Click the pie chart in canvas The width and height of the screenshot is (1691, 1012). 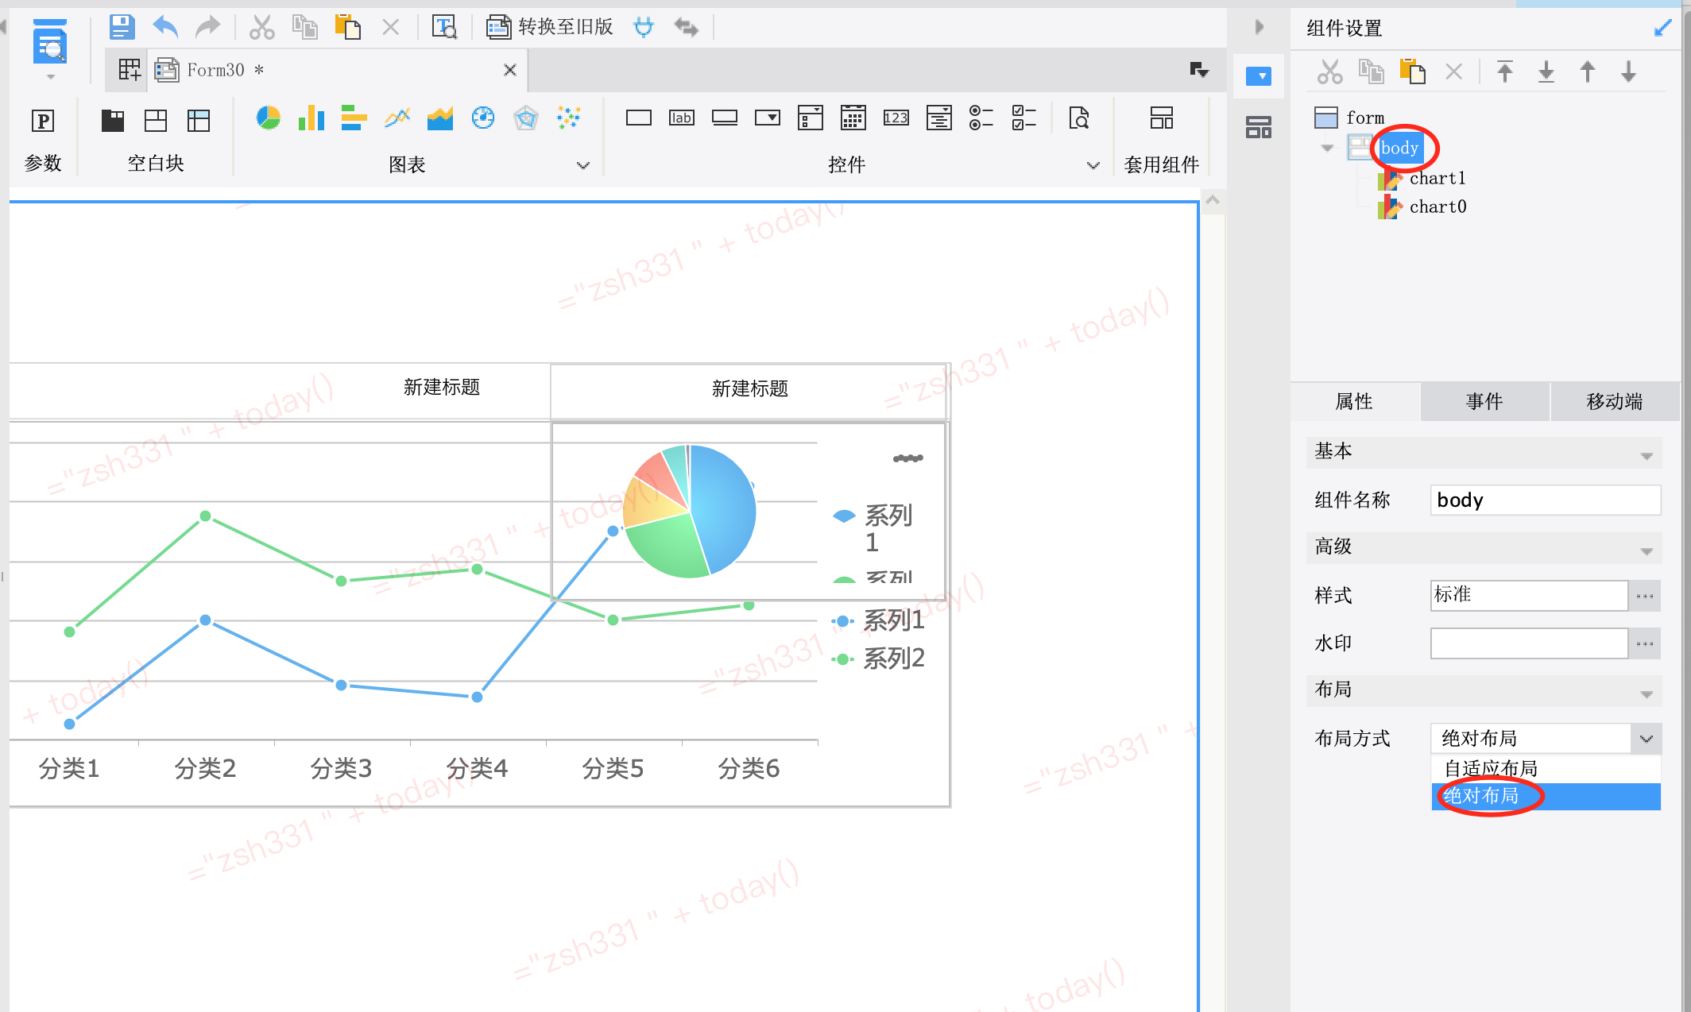(x=690, y=511)
